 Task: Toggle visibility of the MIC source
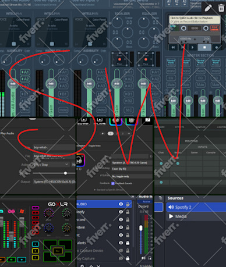[121, 235]
